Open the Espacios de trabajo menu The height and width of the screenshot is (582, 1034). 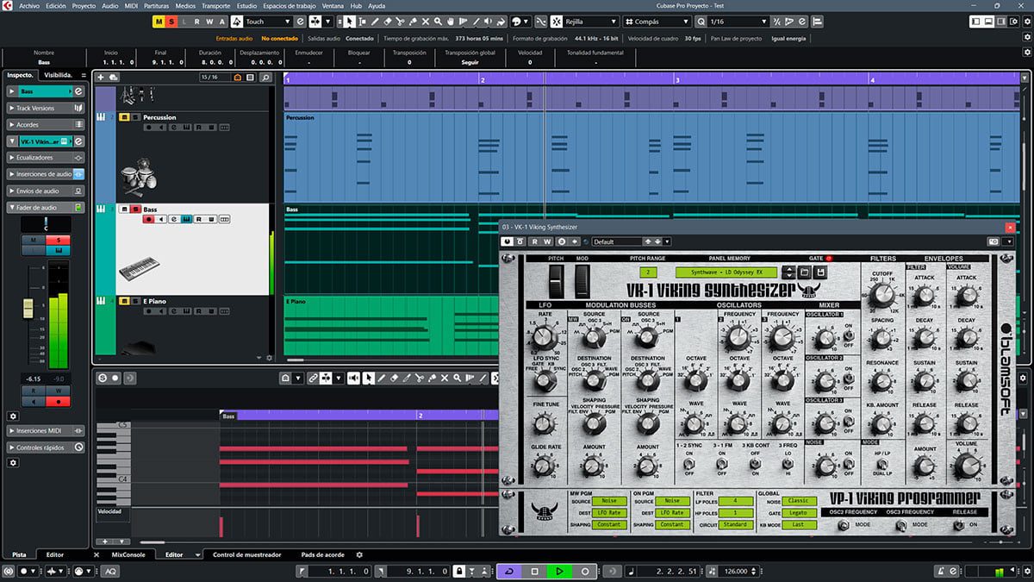pos(289,5)
